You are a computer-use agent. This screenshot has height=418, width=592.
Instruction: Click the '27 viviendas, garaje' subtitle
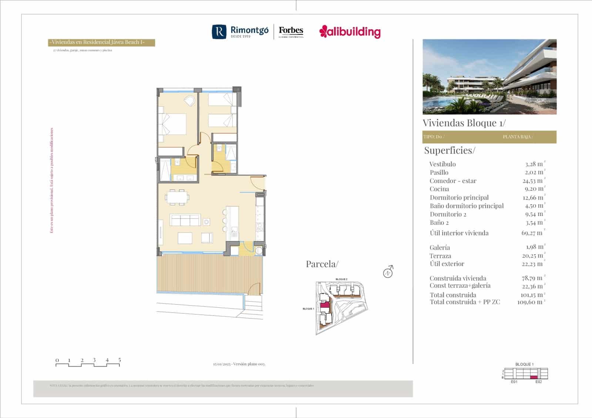(x=83, y=50)
